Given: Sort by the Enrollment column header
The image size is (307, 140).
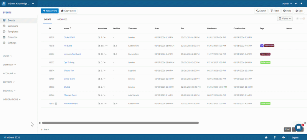Looking at the screenshot, I should (212, 28).
